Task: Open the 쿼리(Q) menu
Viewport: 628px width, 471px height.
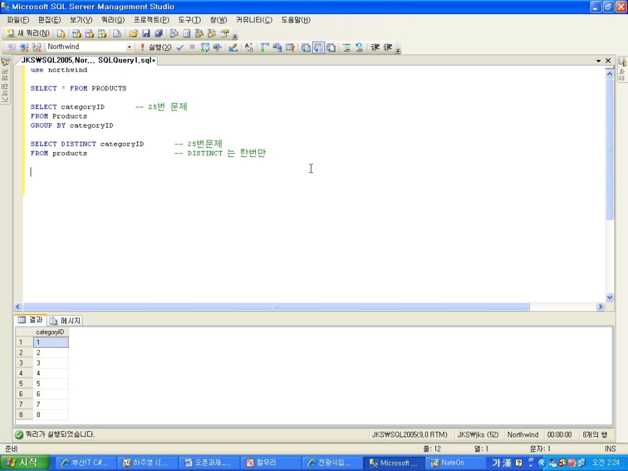Action: [113, 20]
